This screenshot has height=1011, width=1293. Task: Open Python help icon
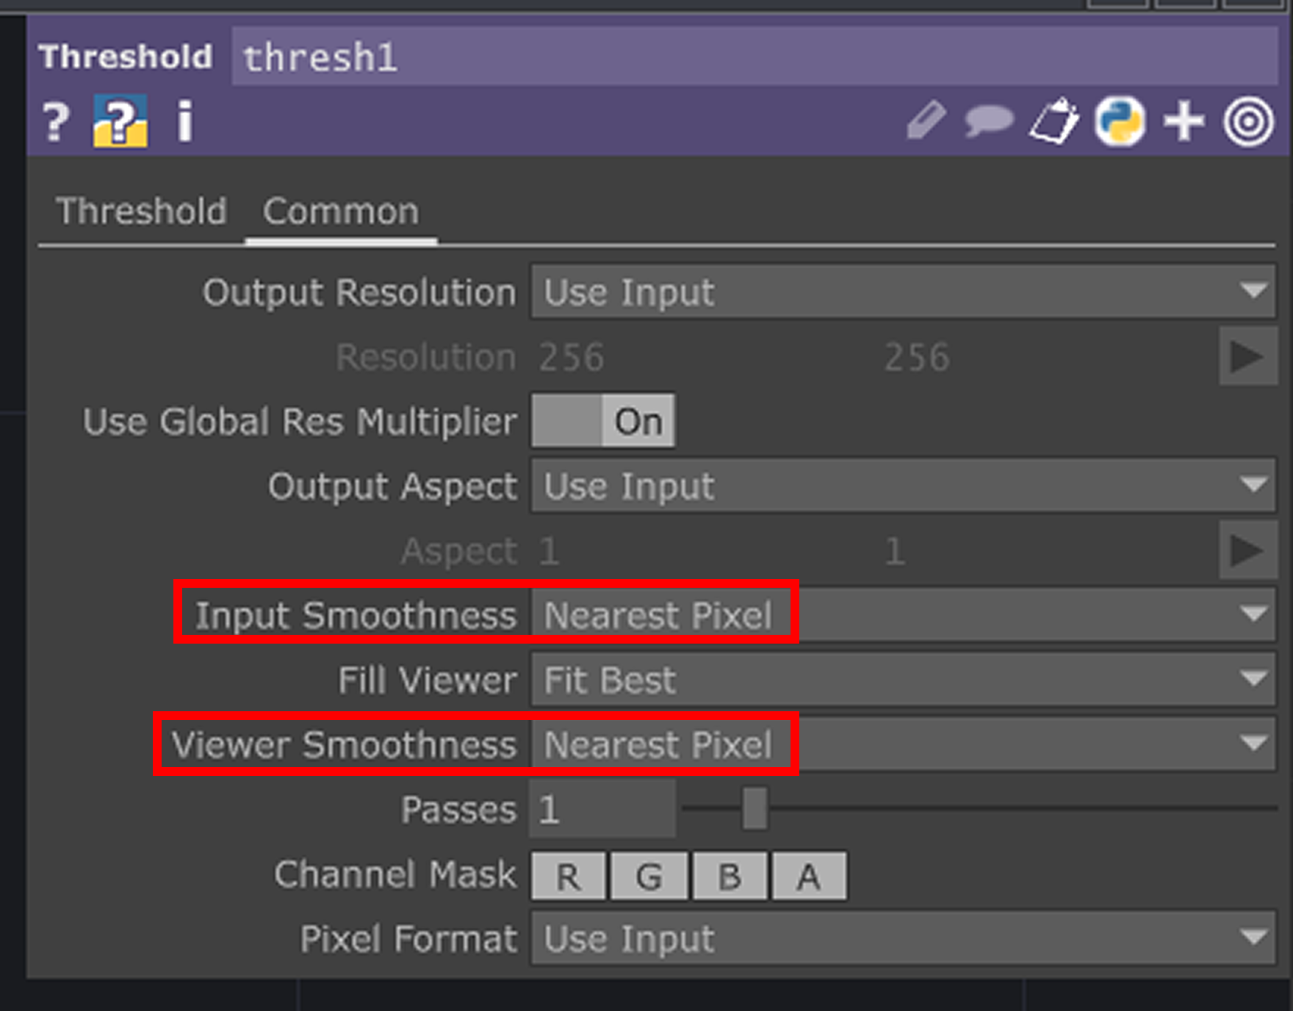tap(120, 121)
